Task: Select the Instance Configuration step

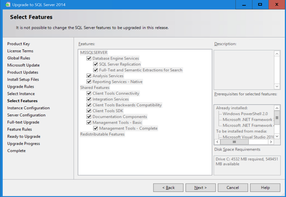Action: click(28, 108)
